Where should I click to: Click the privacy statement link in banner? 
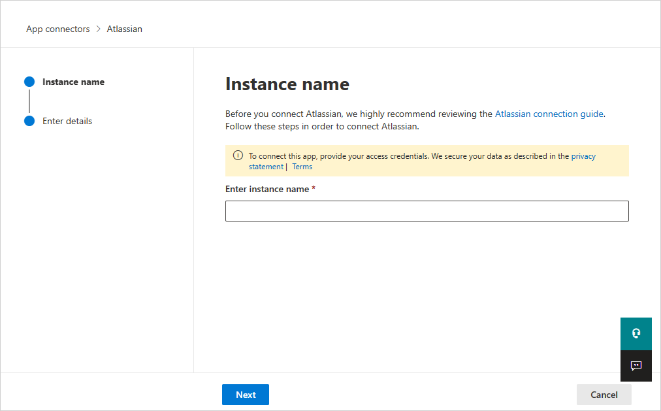click(584, 156)
